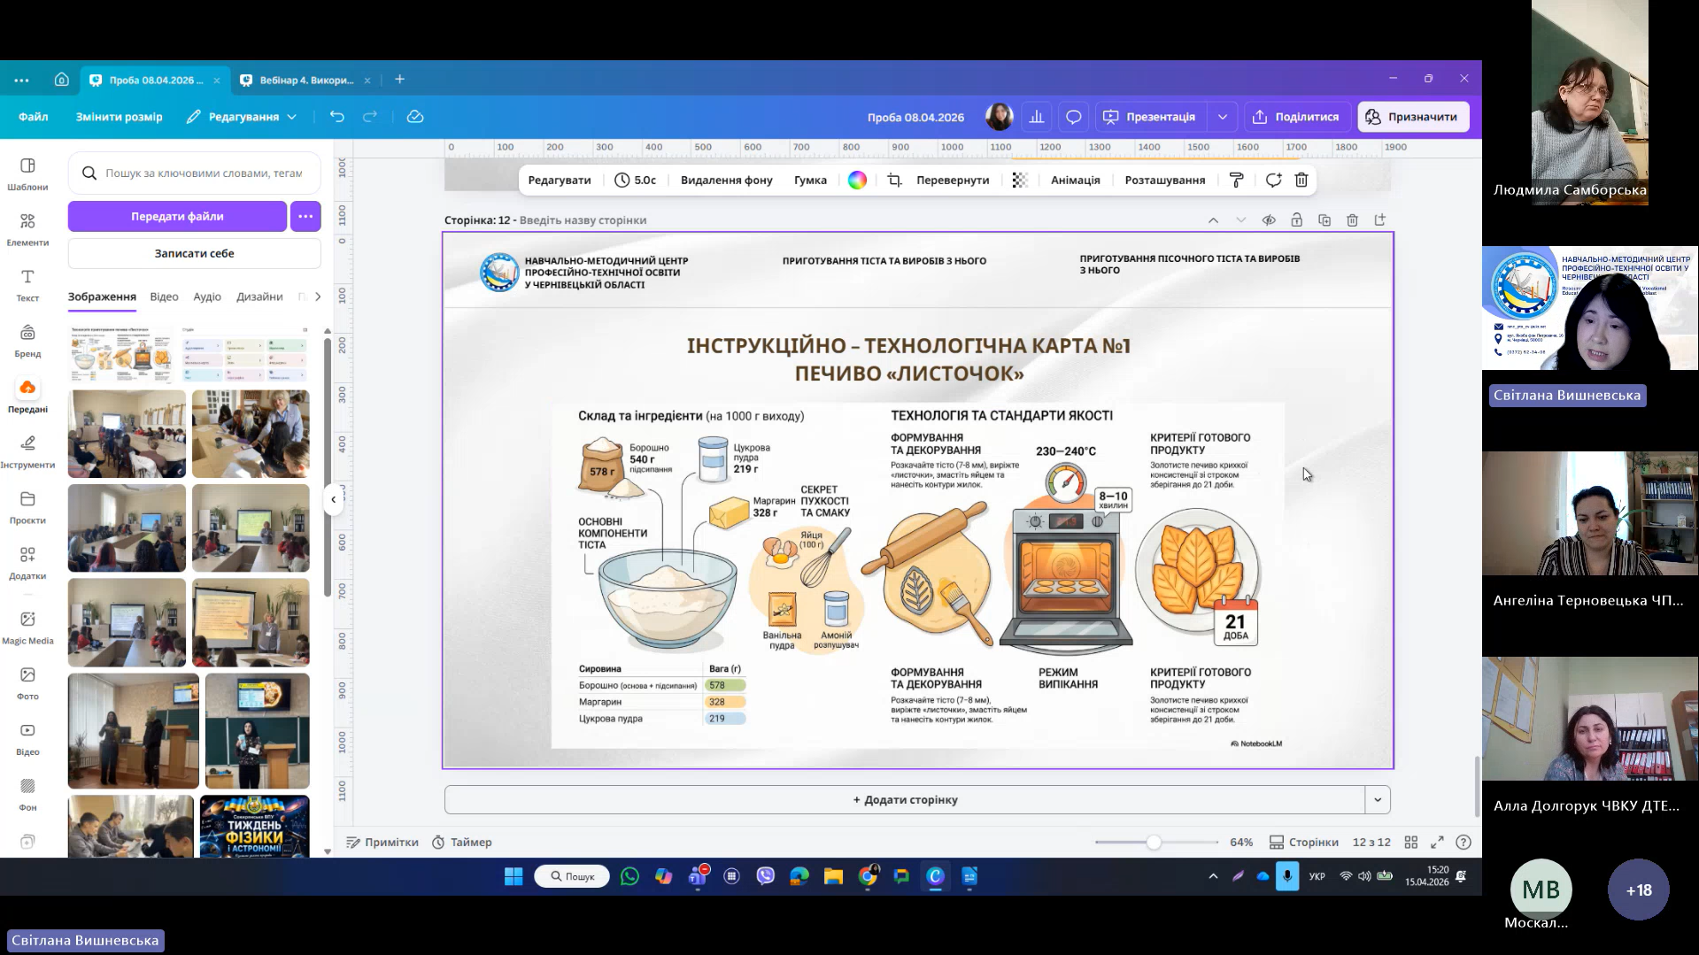
Task: Open the Elements panel in sidebar
Action: point(27,228)
